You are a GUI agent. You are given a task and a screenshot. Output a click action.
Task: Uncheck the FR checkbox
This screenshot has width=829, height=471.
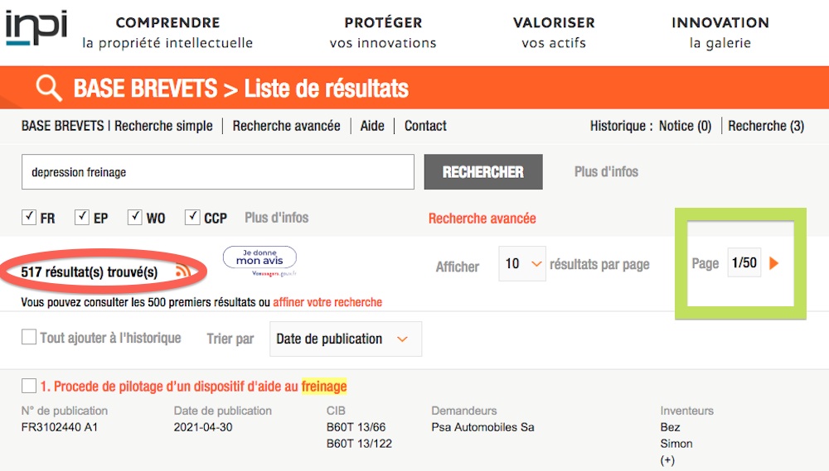pyautogui.click(x=28, y=217)
